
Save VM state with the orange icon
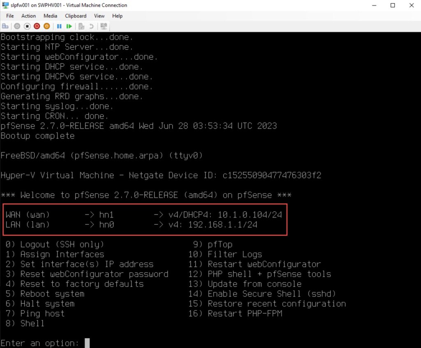[46, 26]
